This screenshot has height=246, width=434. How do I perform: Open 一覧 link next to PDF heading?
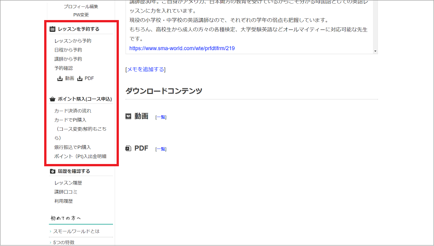pos(161,149)
